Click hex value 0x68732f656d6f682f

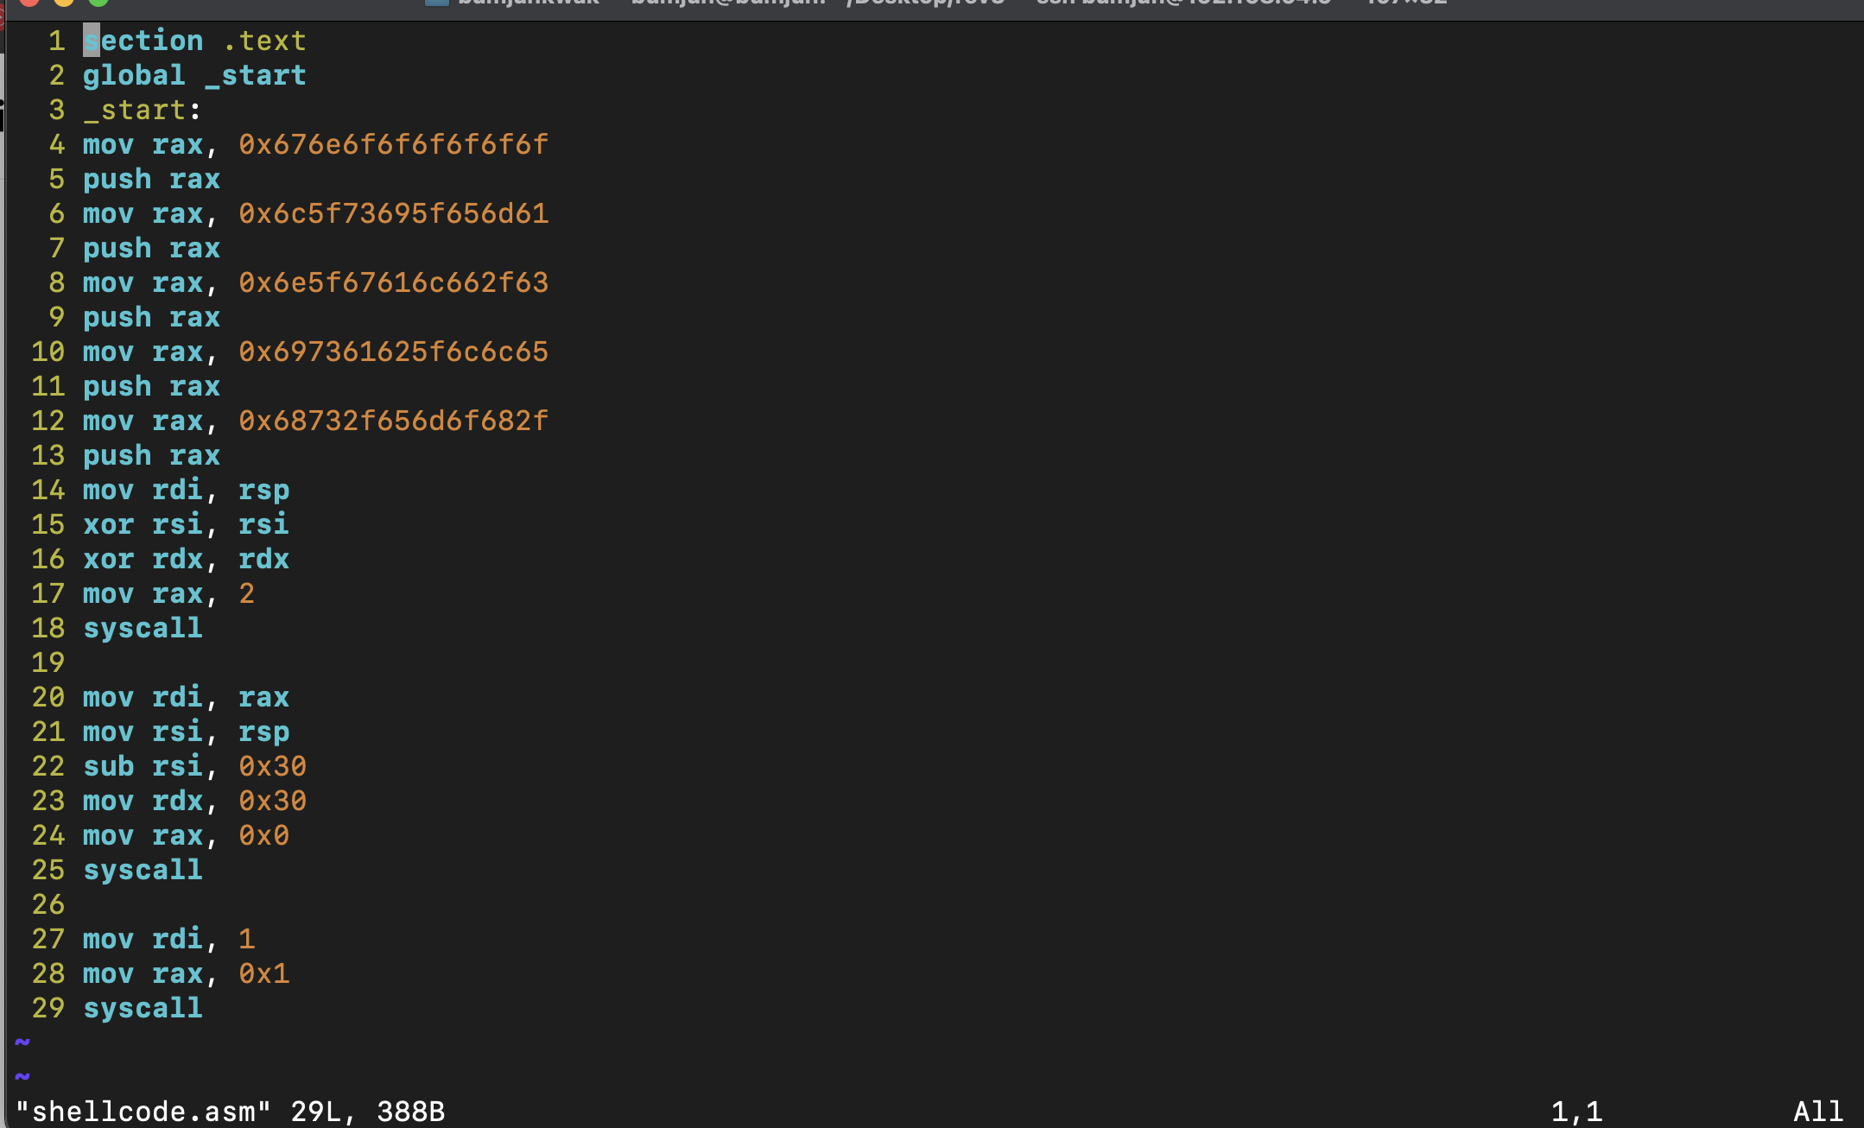click(393, 421)
